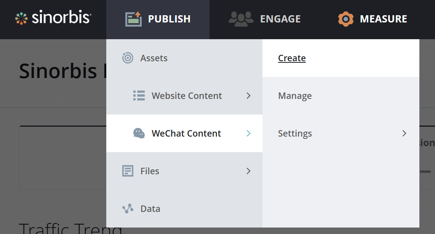
Task: Choose the Data menu entry
Action: point(150,209)
